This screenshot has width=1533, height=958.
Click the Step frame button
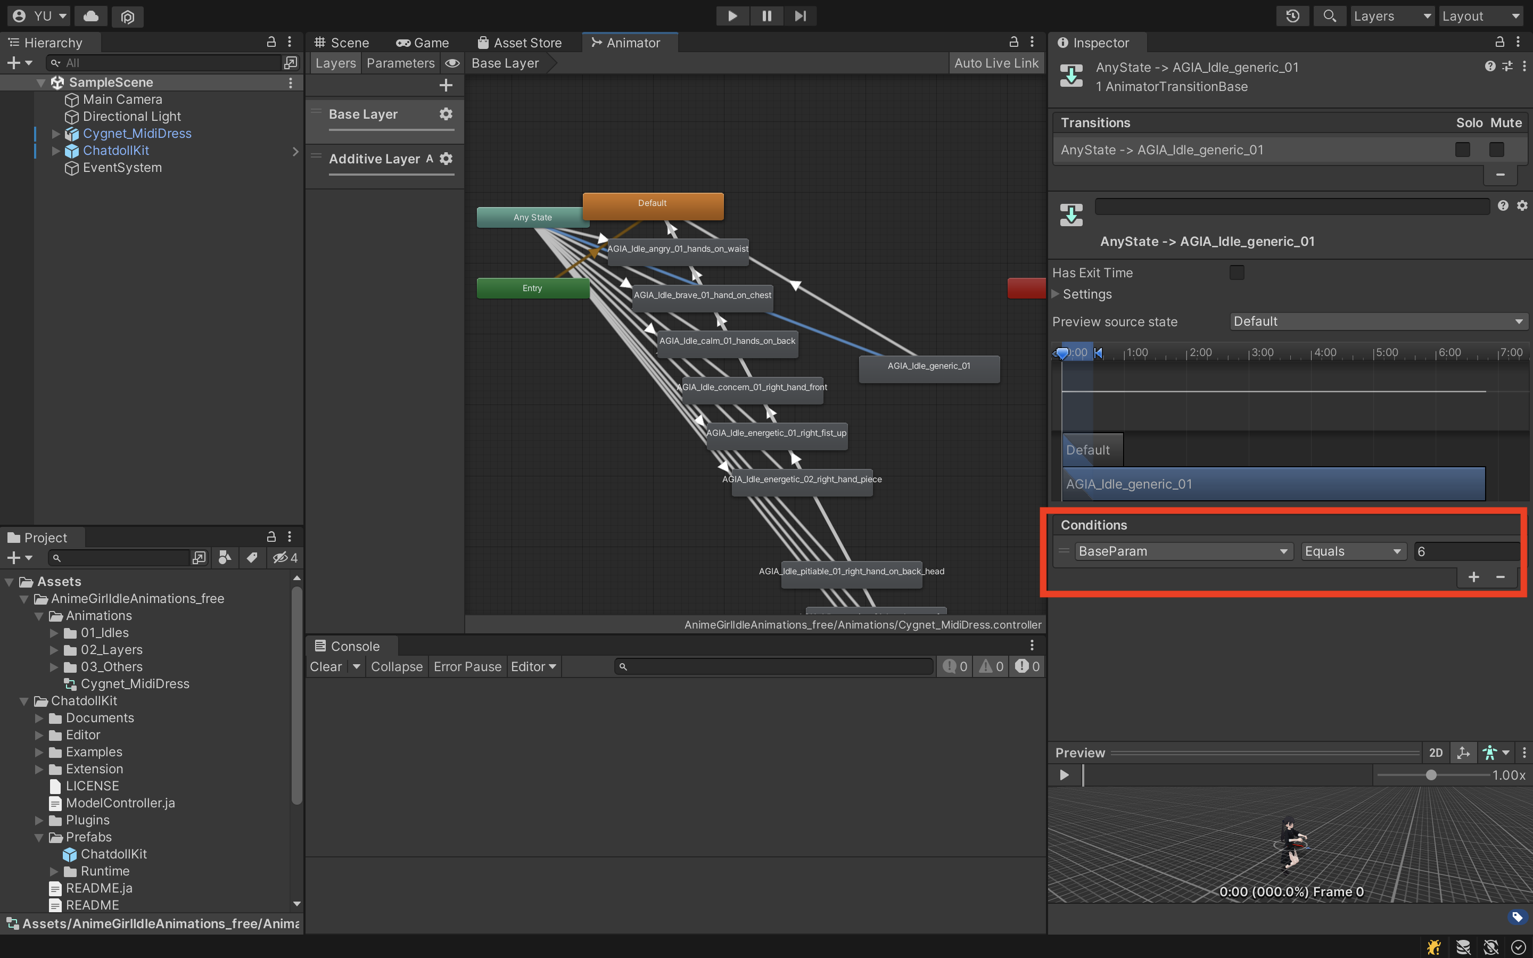coord(800,16)
